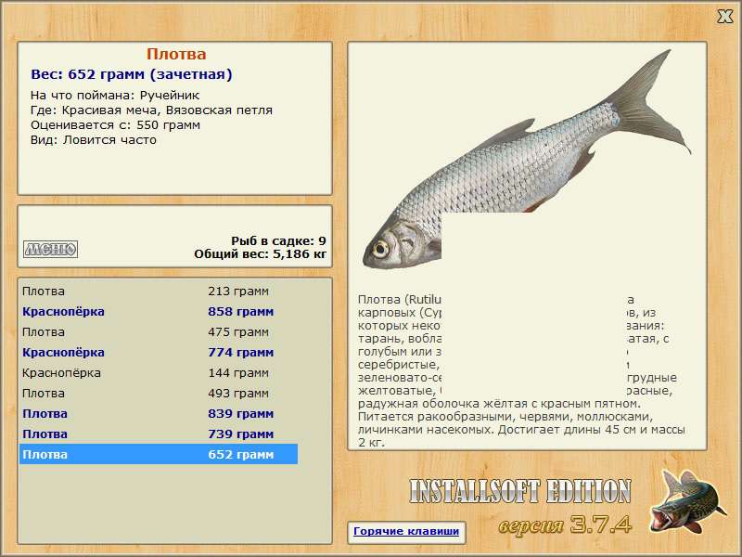
Task: Select the Краснопёрка 774 грамм row
Action: pos(159,353)
